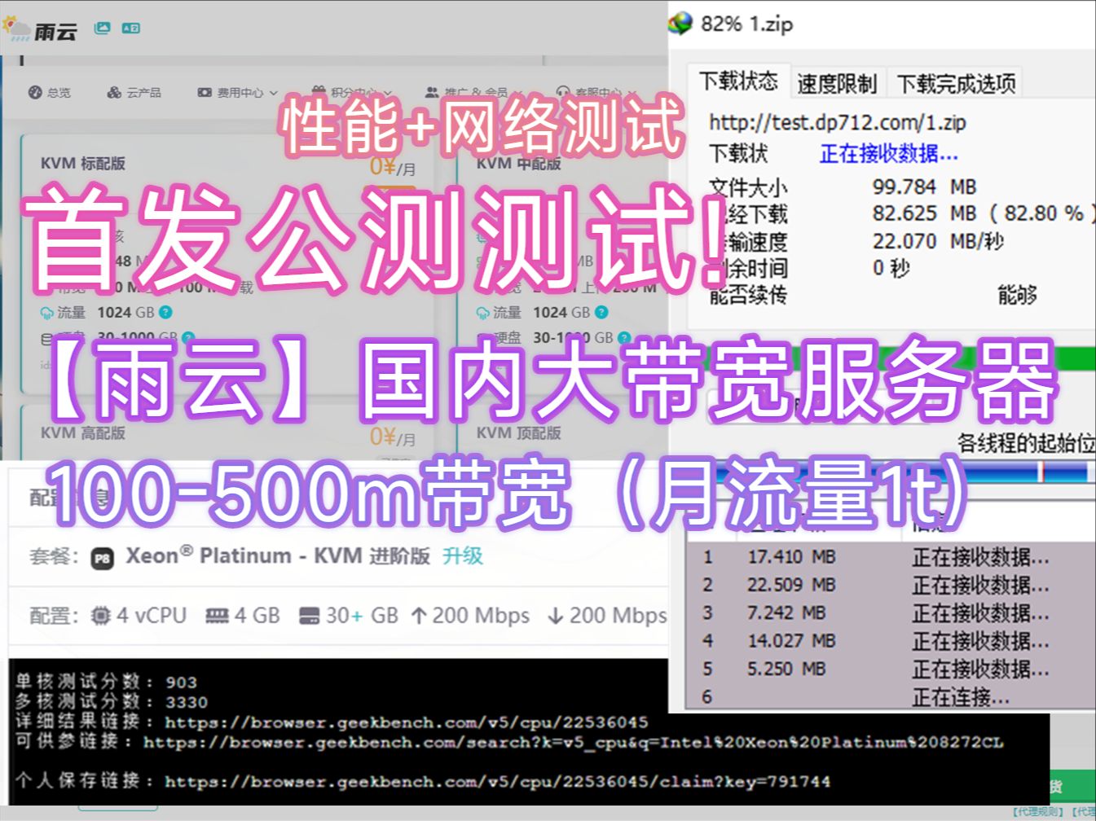Click the 雨云 cloud logo
The image size is (1096, 821).
41,29
